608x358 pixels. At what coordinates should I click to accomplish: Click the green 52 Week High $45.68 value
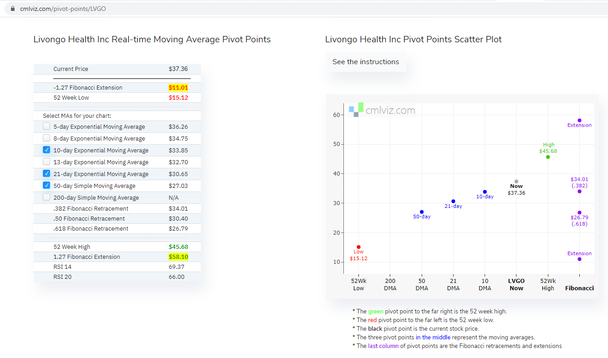click(x=178, y=247)
